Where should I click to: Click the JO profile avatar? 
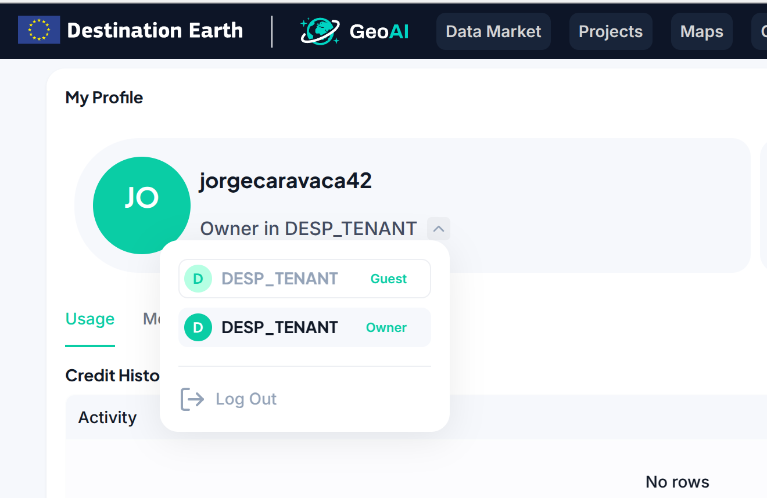pyautogui.click(x=141, y=205)
